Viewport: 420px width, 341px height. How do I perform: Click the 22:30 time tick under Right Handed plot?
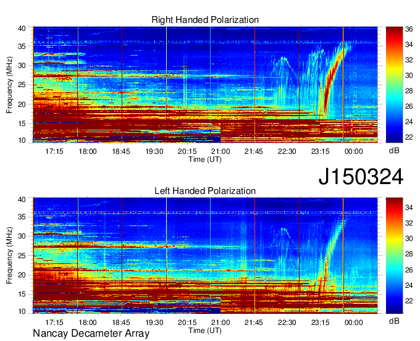pyautogui.click(x=287, y=151)
